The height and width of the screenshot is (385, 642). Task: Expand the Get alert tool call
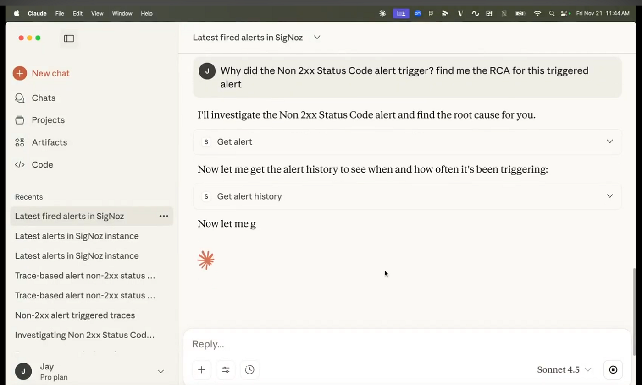pos(407,142)
